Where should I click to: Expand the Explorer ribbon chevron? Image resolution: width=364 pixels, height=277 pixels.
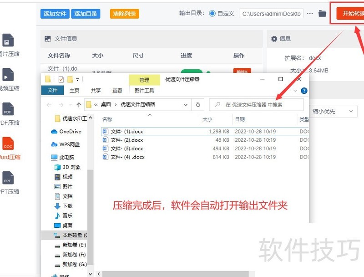pos(295,91)
